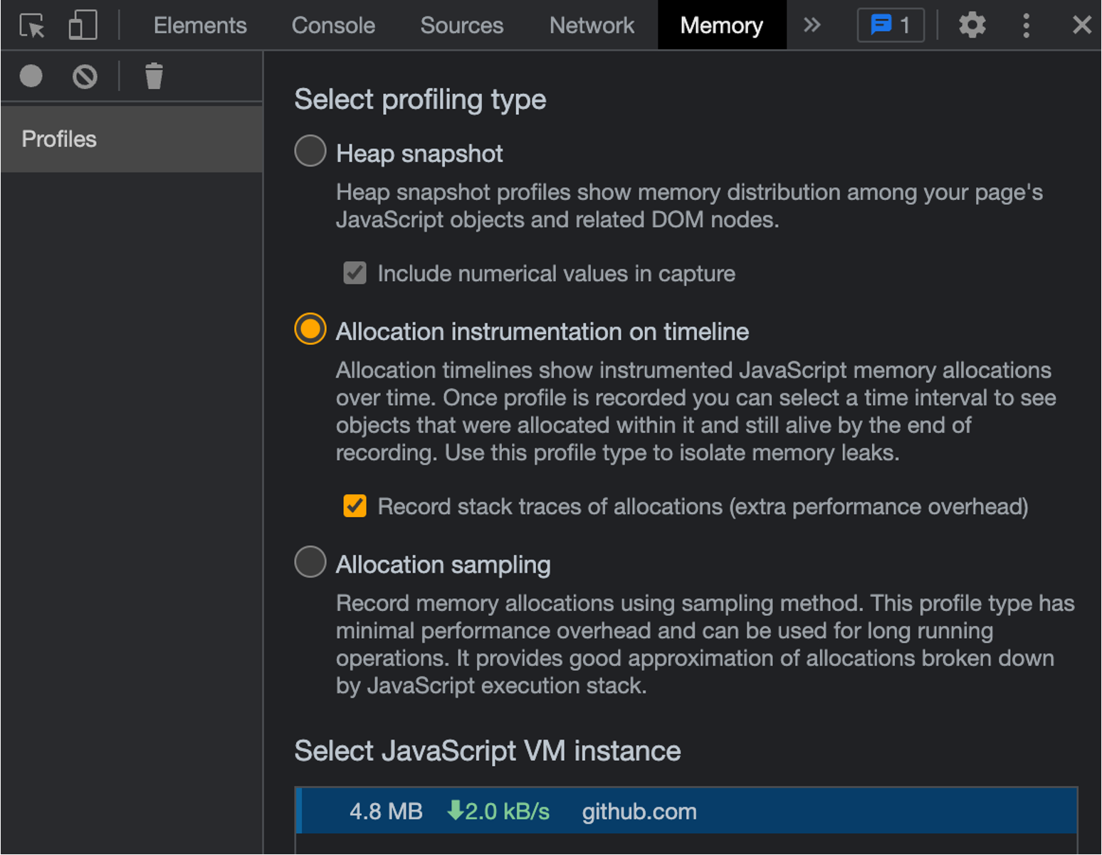Switch to the Elements tab
Screen dimensions: 1102x855
pos(200,26)
